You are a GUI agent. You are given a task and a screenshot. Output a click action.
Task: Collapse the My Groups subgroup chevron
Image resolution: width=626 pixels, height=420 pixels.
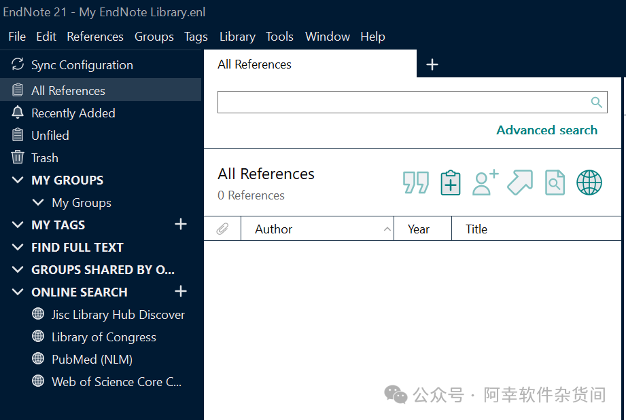click(x=38, y=202)
